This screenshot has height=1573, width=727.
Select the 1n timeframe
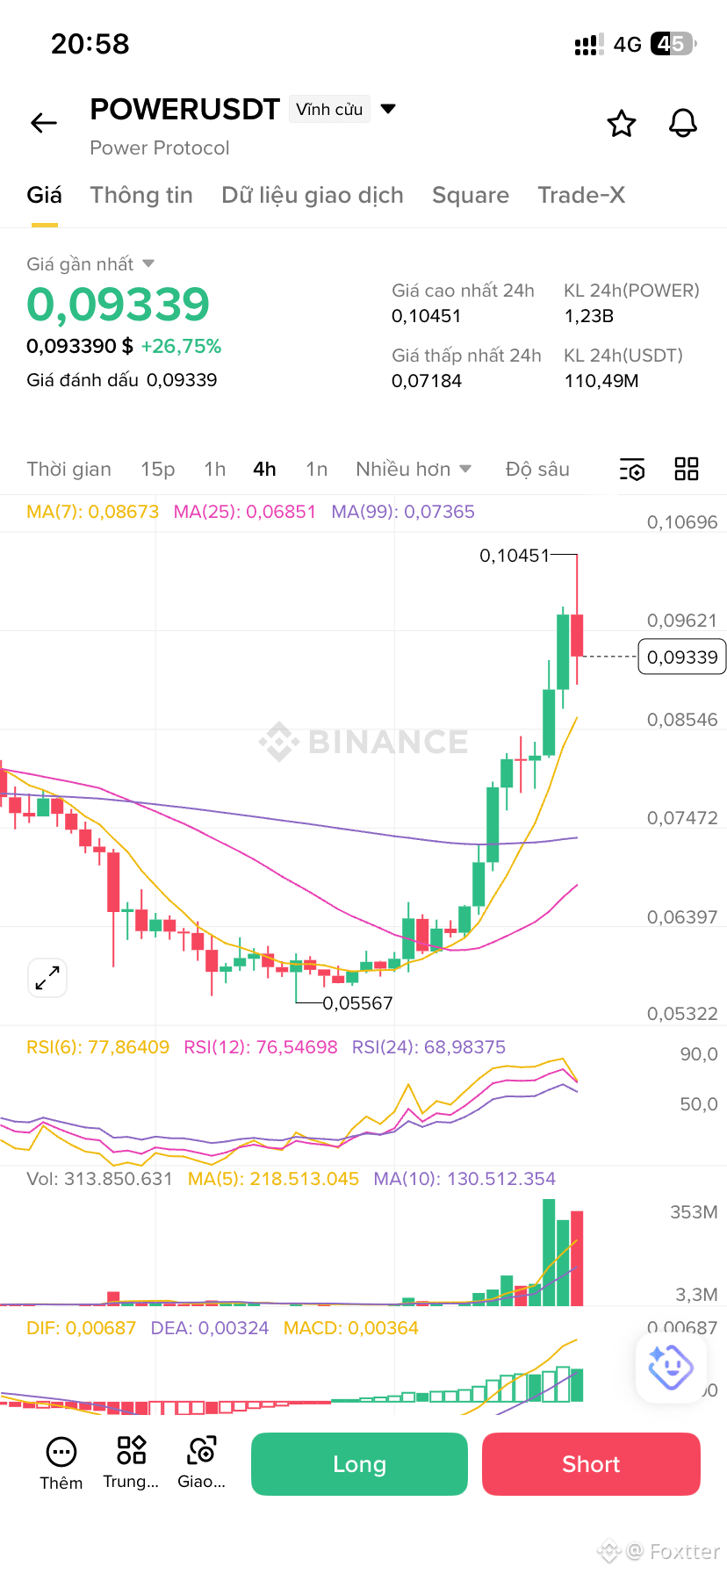click(x=317, y=470)
